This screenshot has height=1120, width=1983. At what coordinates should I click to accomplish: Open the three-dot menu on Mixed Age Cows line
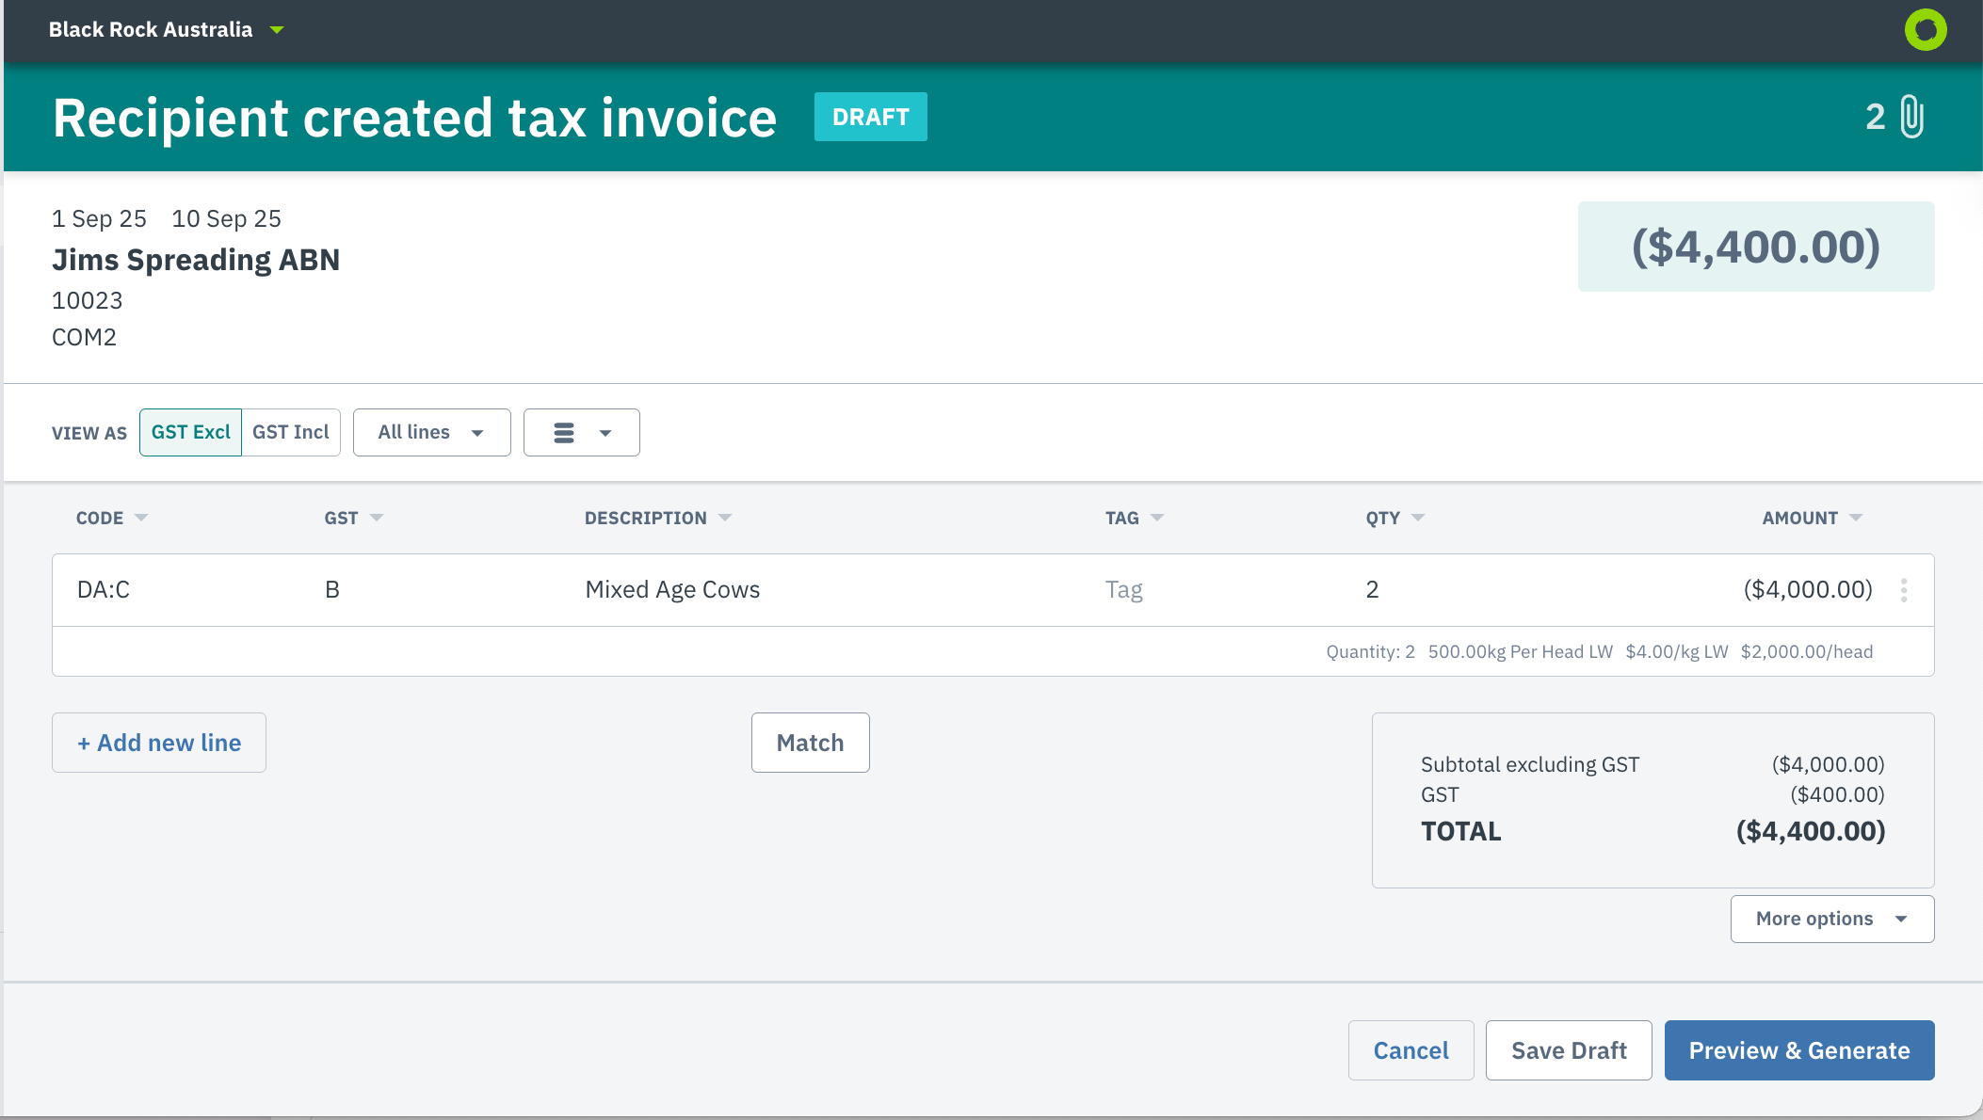coord(1904,590)
